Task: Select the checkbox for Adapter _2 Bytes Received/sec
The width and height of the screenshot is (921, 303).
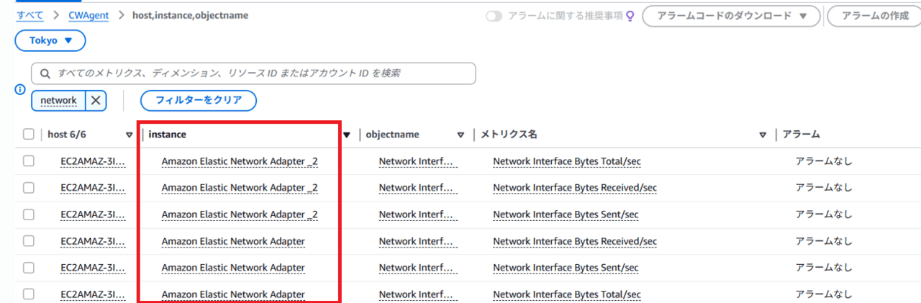Action: coord(29,188)
